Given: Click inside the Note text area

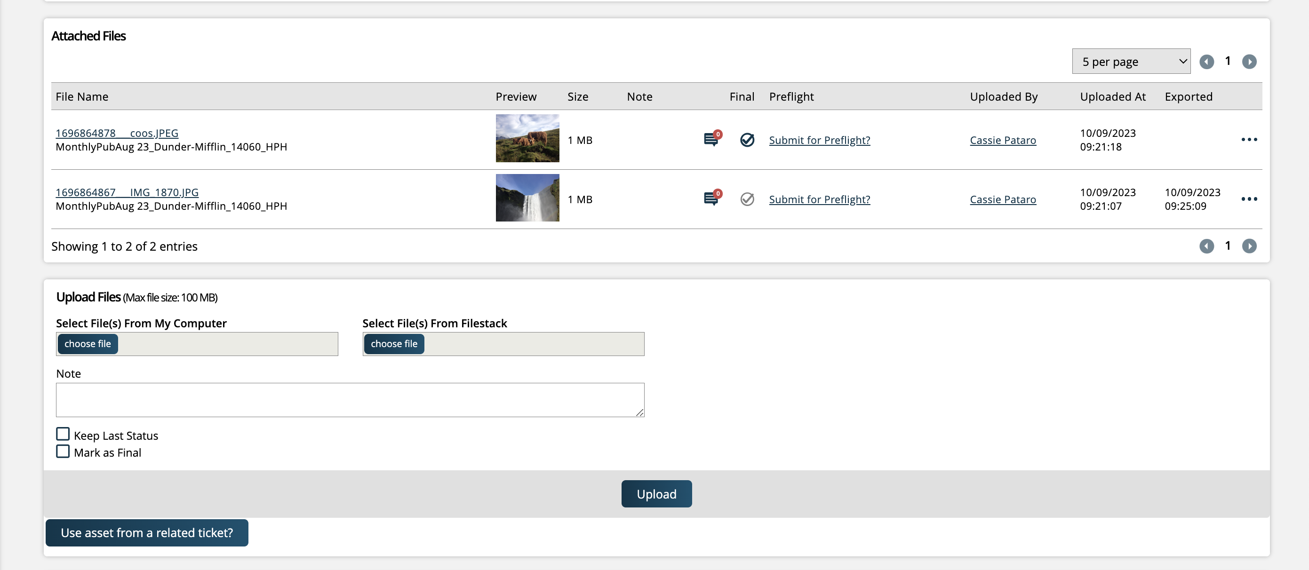Looking at the screenshot, I should (x=350, y=399).
